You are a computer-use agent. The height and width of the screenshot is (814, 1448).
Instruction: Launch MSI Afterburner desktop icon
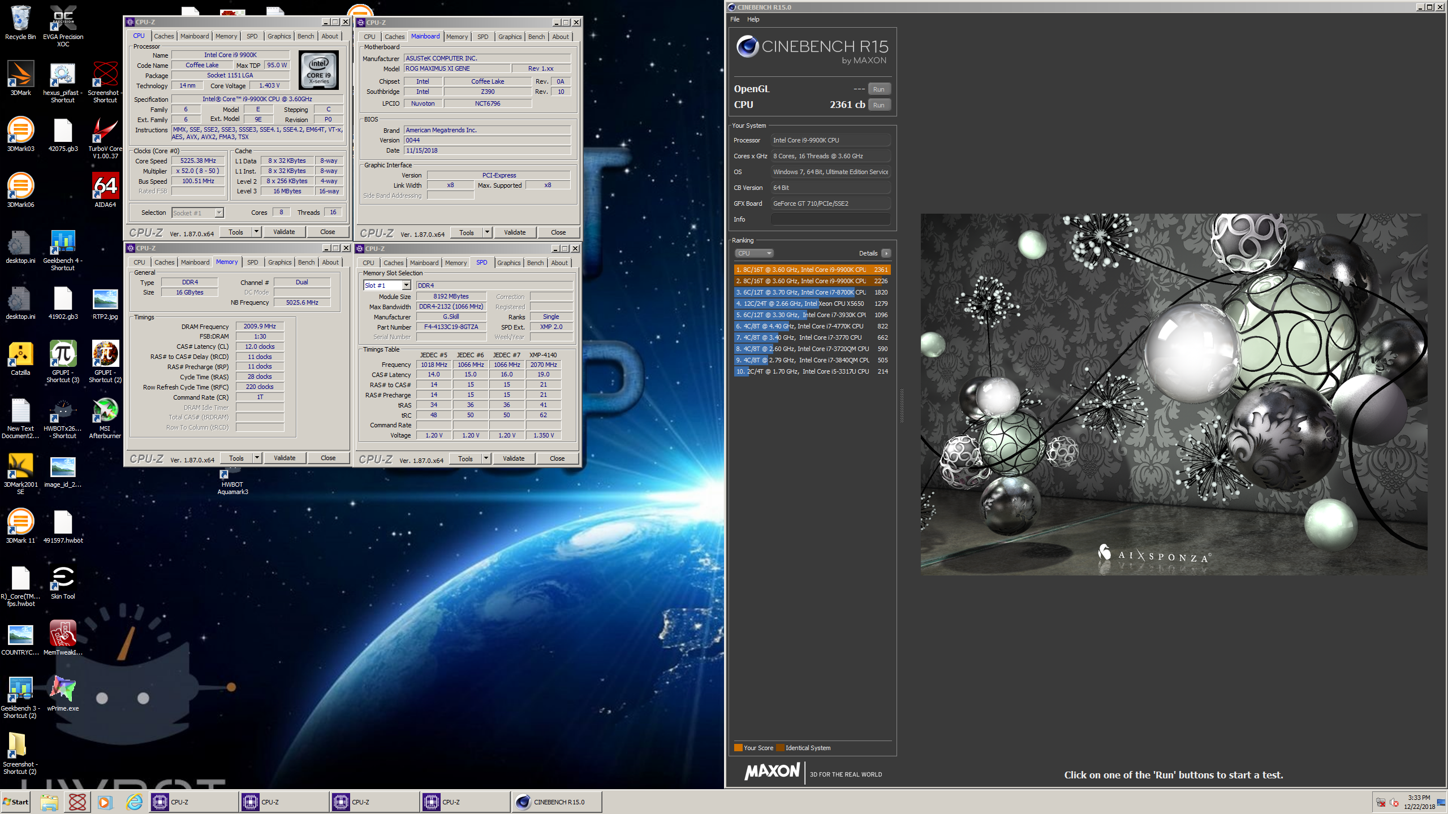coord(105,418)
